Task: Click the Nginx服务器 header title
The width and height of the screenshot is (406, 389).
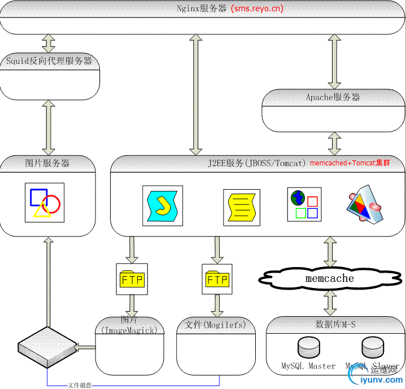Action: click(202, 8)
